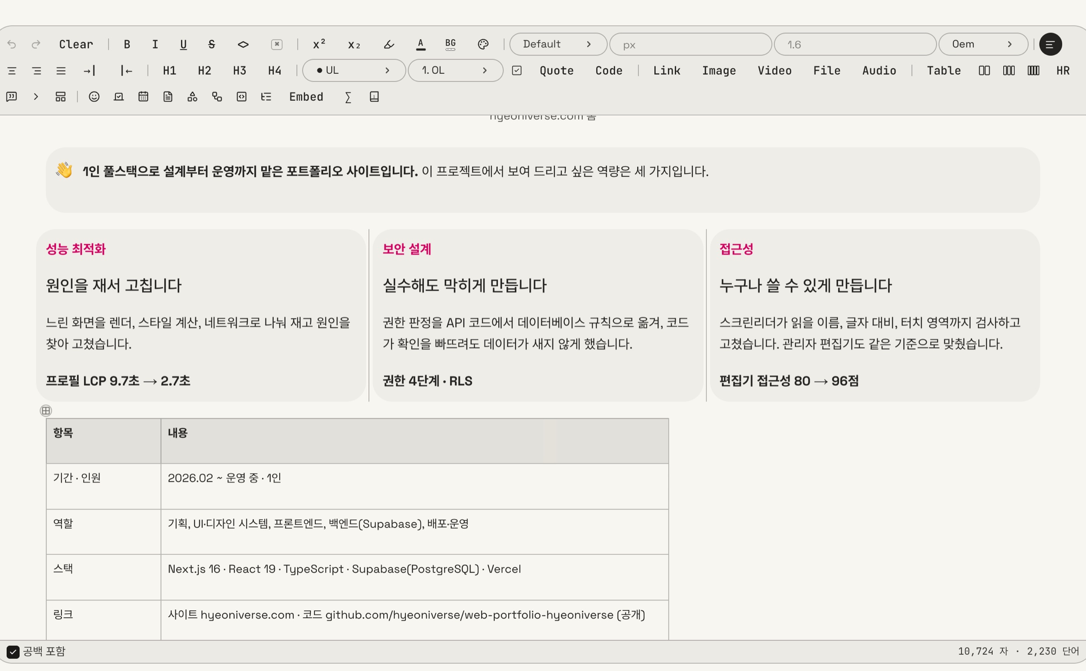Expand the 1. OL ordered list dropdown
This screenshot has width=1086, height=671.
coord(455,71)
